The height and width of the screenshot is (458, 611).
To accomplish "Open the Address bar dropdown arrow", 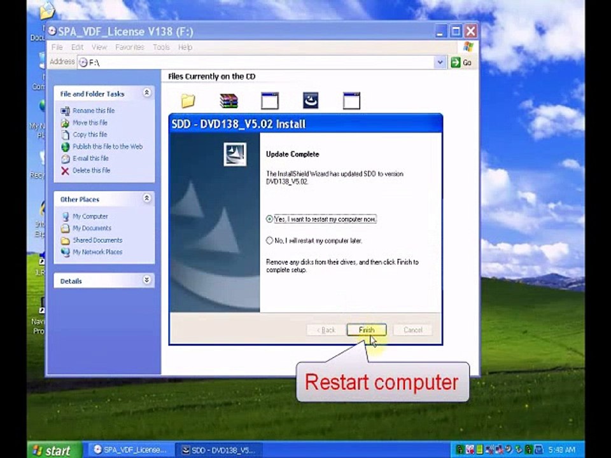I will point(440,62).
